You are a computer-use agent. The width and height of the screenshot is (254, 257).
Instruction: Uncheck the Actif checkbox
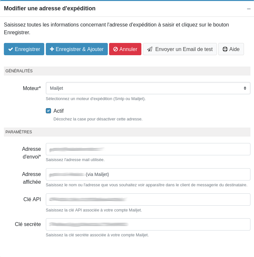click(48, 111)
